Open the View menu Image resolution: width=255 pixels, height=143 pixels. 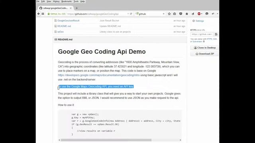coord(49,1)
